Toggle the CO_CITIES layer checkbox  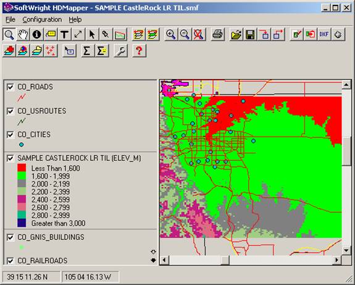(x=10, y=134)
